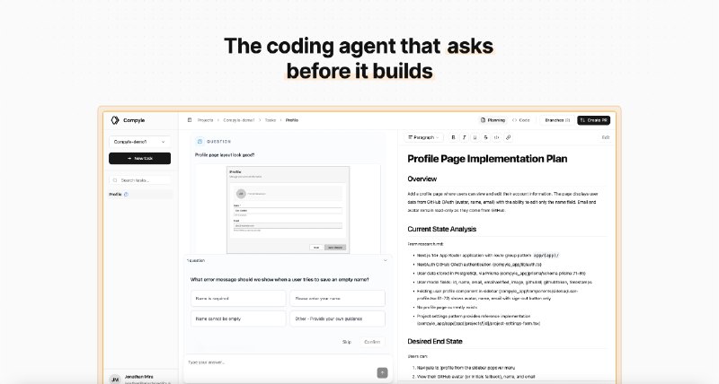The image size is (719, 384).
Task: Click the Compyle logo icon
Action: tap(115, 119)
